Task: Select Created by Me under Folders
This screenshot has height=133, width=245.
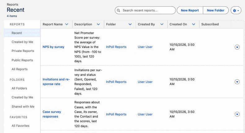Action: 22,97
